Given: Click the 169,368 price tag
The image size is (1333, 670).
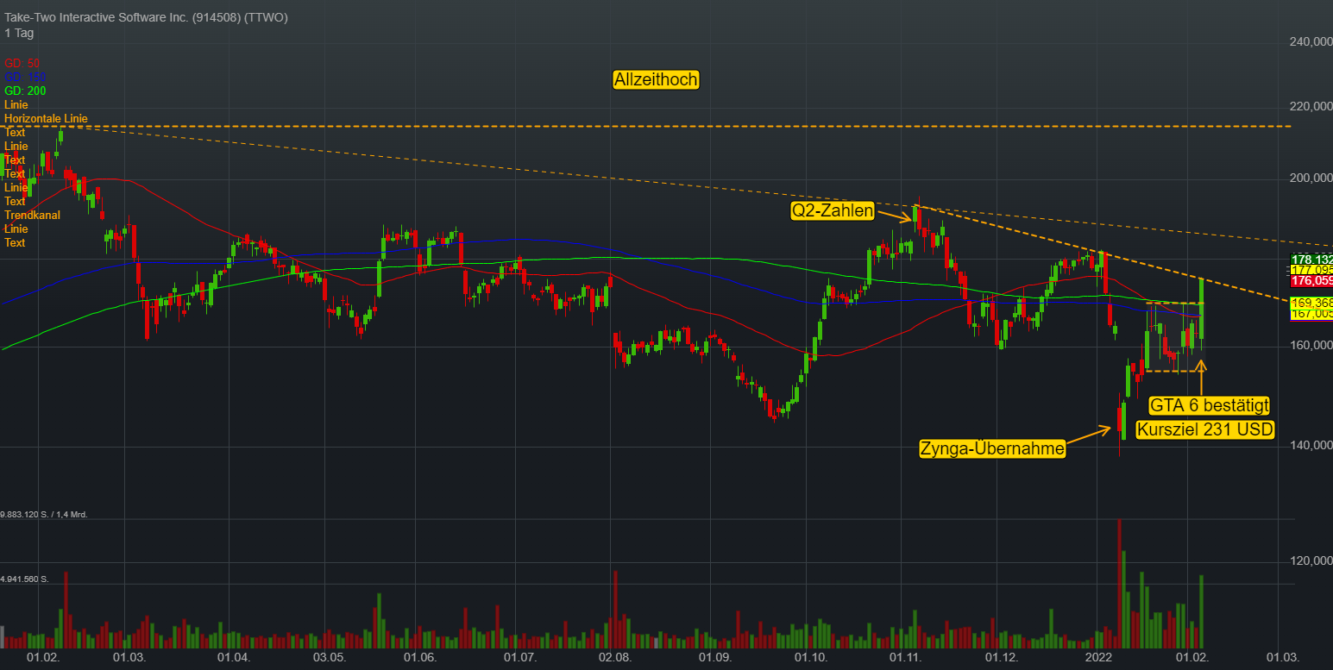Looking at the screenshot, I should click(x=1311, y=304).
